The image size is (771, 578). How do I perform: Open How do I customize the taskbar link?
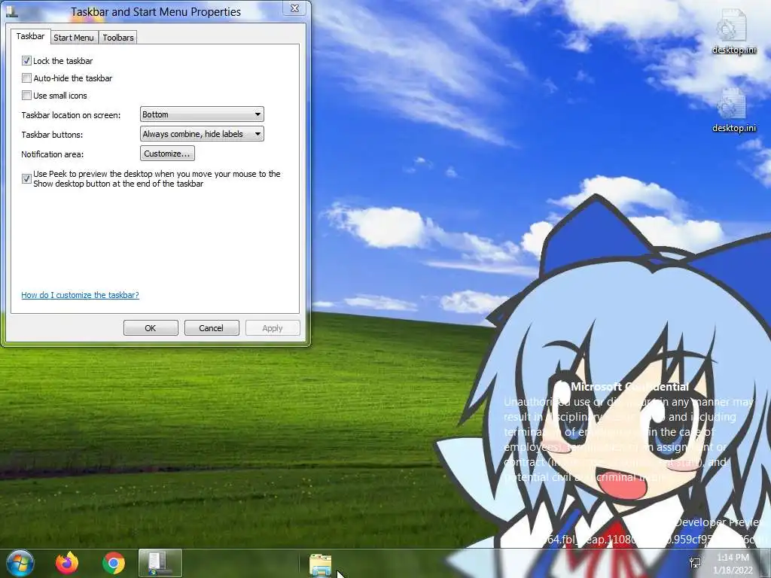point(80,295)
